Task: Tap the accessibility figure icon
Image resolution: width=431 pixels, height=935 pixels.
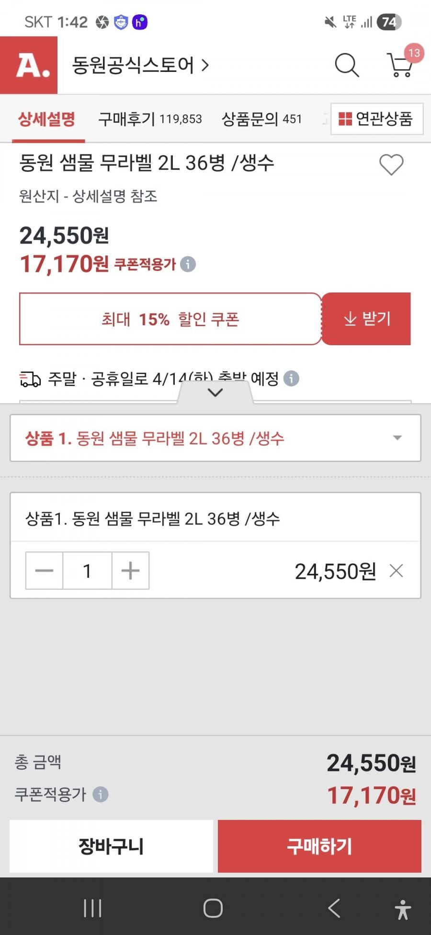Action: (403, 909)
